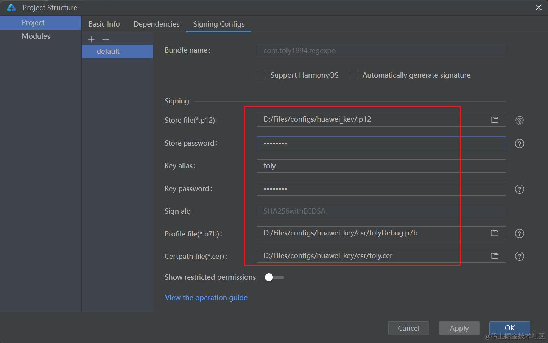This screenshot has width=548, height=343.
Task: Check Automatically generate signature
Action: pyautogui.click(x=353, y=75)
